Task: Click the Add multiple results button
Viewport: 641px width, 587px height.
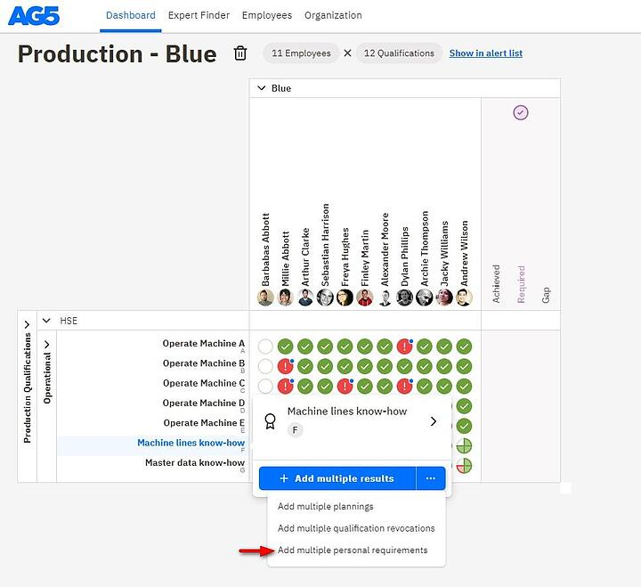Action: pos(337,478)
